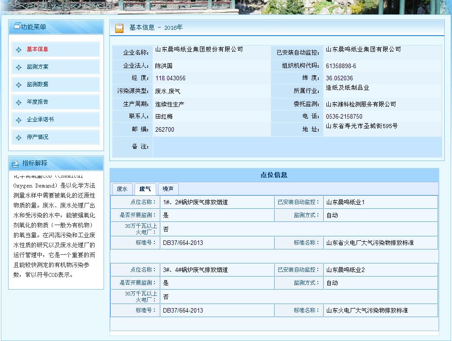Click the arrow icon beside 基本信息
This screenshot has width=452, height=341.
click(x=18, y=50)
